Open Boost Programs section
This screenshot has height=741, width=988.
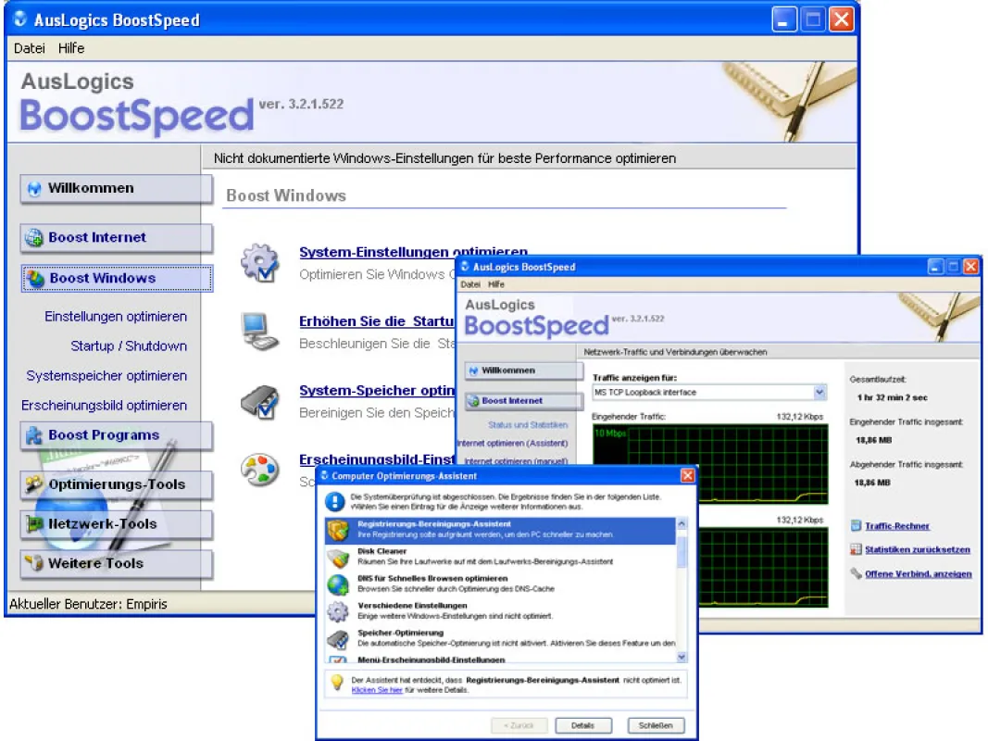[x=116, y=435]
